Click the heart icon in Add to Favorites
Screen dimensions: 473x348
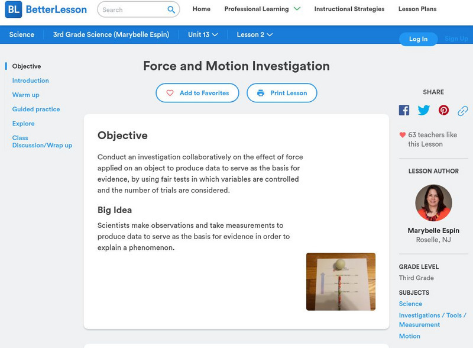tap(170, 93)
